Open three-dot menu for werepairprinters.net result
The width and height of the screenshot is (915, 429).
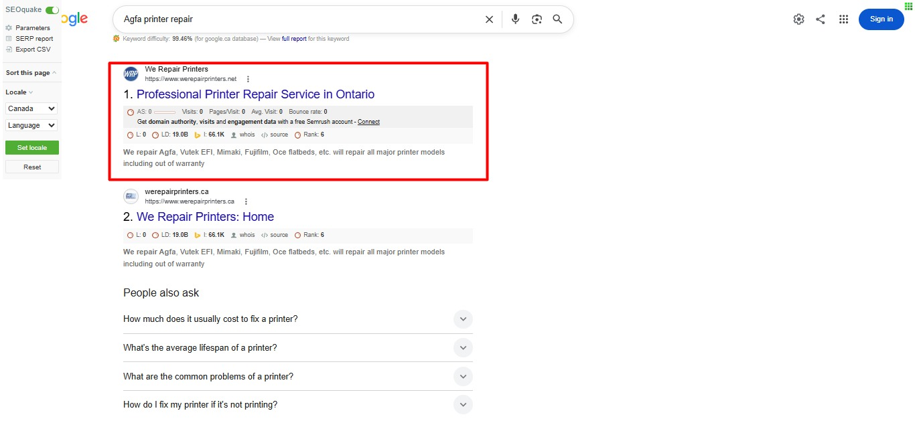coord(249,79)
